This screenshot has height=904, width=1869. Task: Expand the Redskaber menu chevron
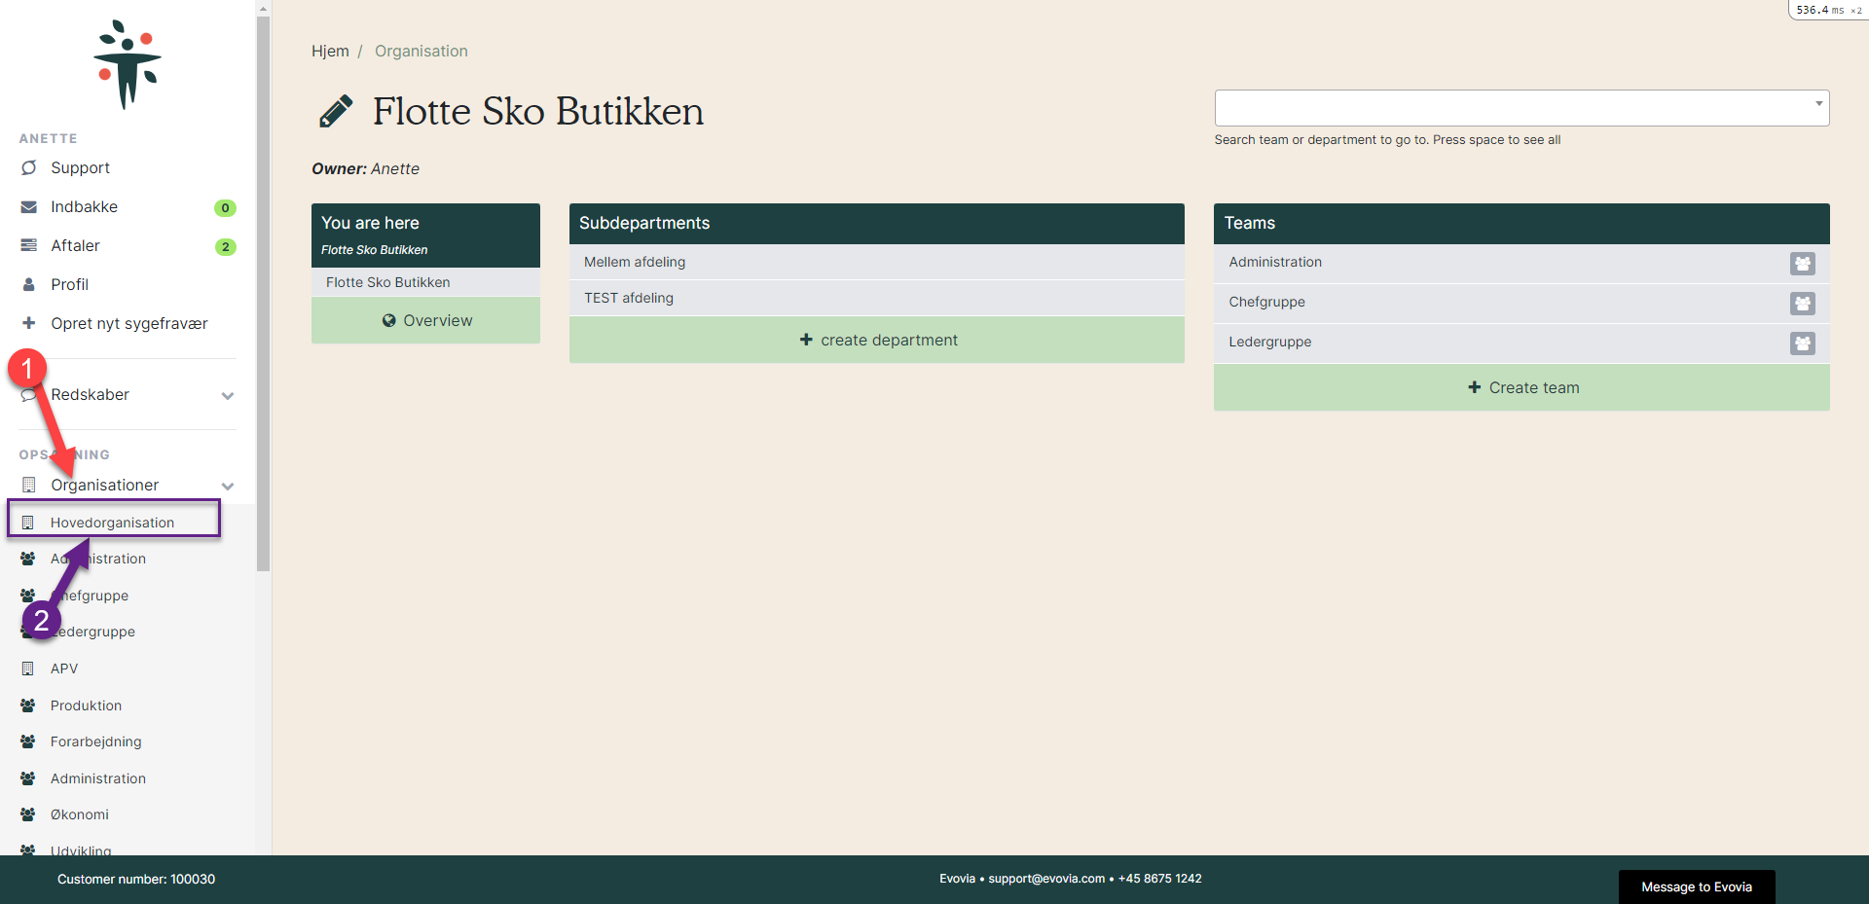(228, 396)
